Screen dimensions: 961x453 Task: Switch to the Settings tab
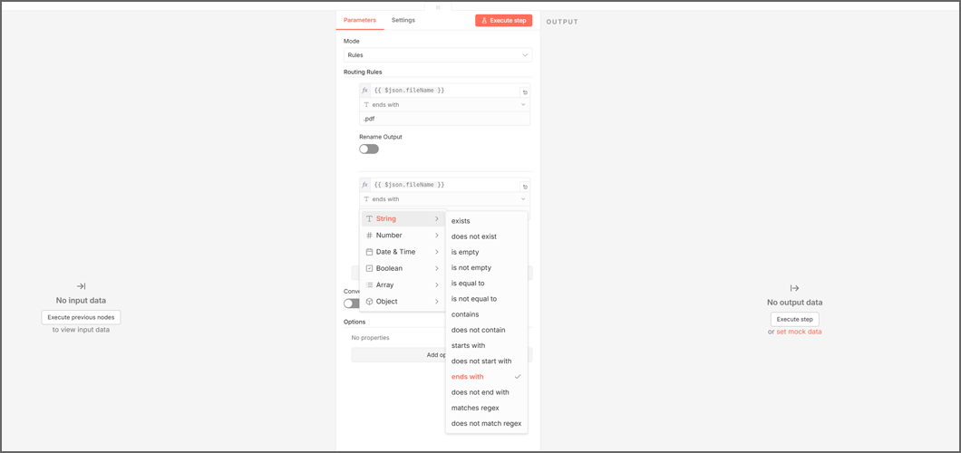pos(403,20)
